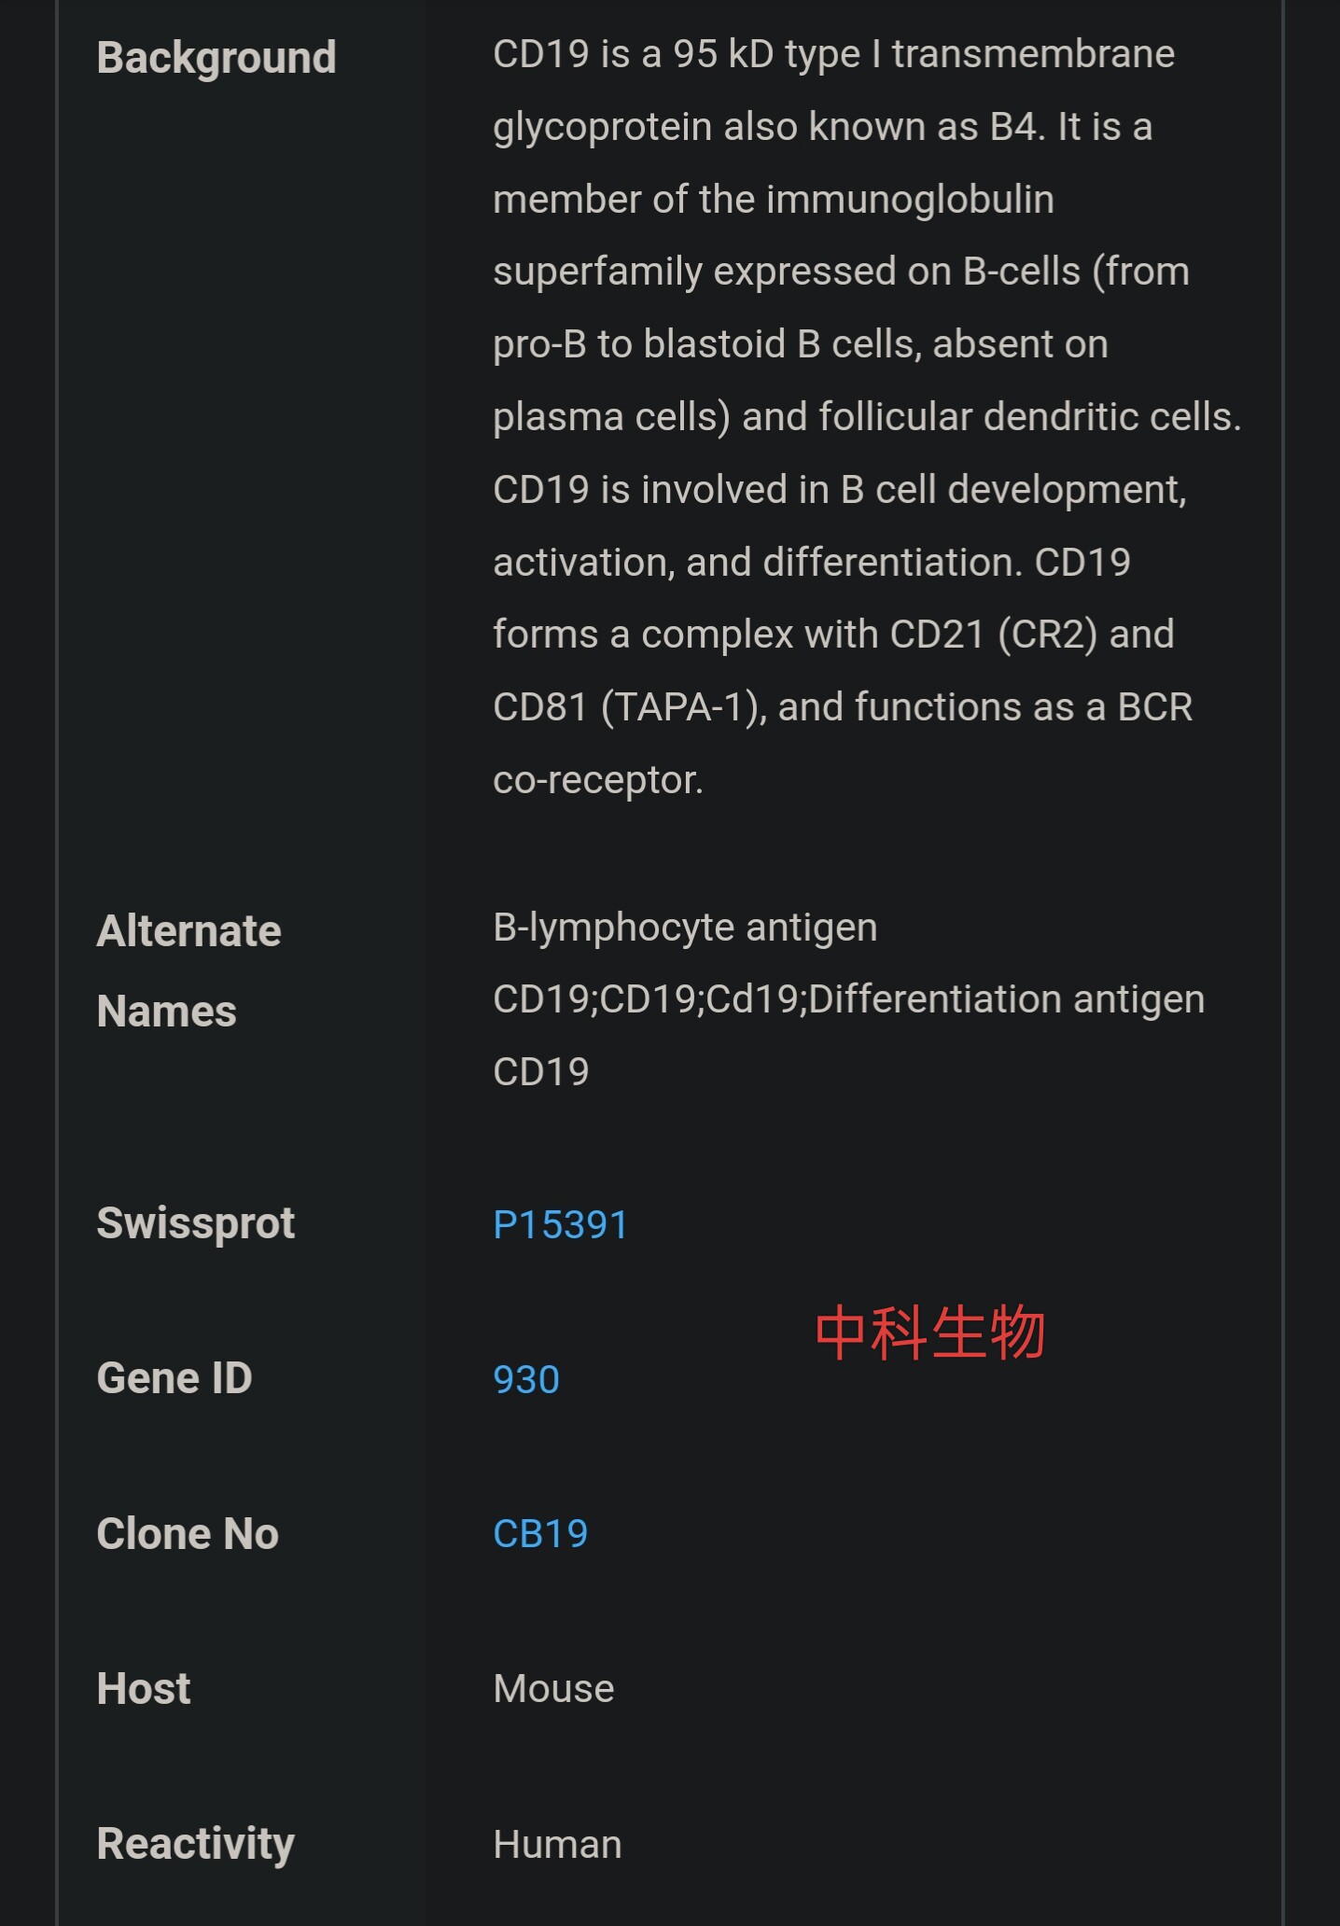
Task: Open the P15391 Swissprot link
Action: [560, 1224]
